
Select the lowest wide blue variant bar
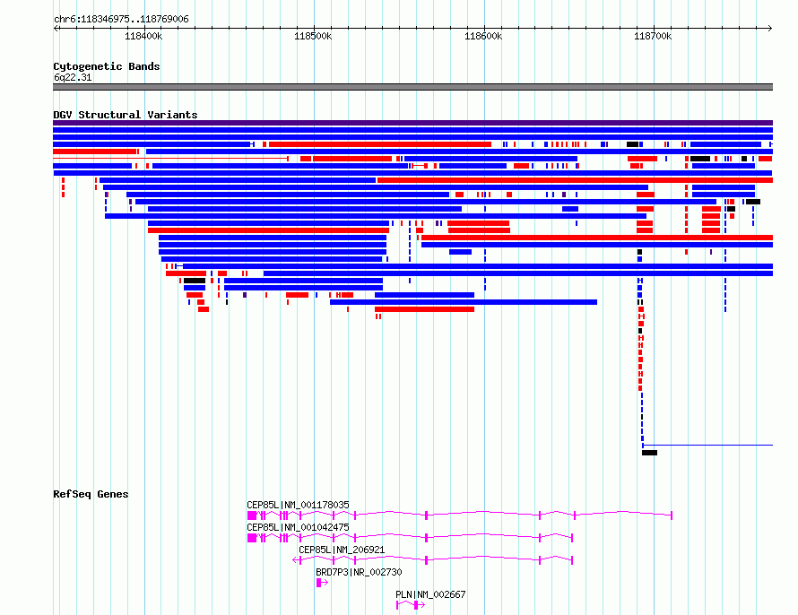[464, 302]
